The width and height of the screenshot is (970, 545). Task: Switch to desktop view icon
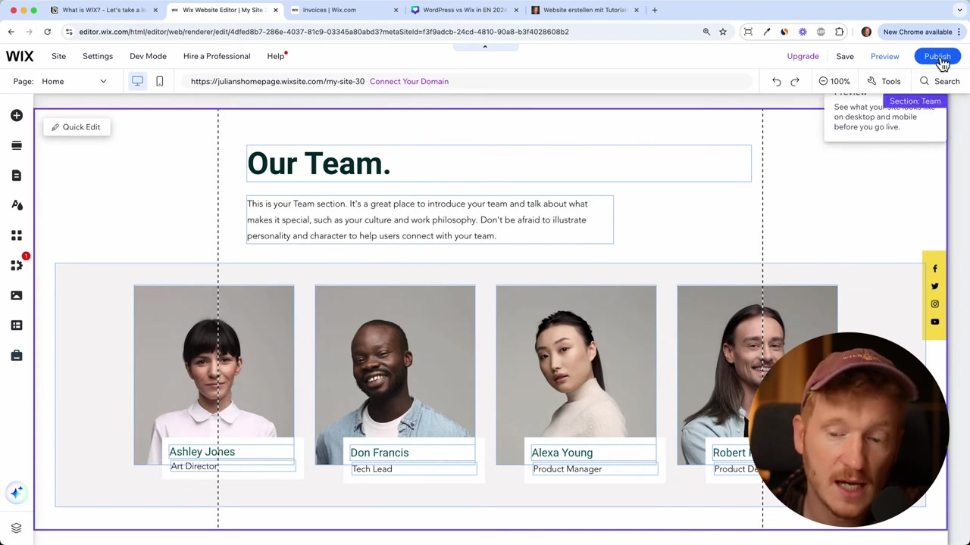click(137, 81)
